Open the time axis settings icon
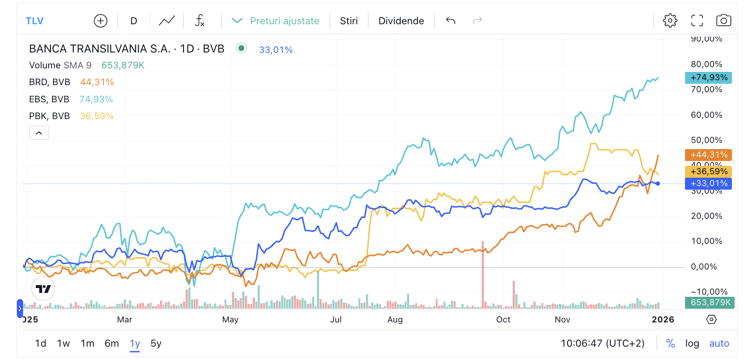The height and width of the screenshot is (359, 754). (711, 319)
